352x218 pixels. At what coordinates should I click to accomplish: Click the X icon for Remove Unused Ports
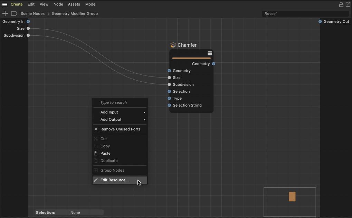(96, 129)
